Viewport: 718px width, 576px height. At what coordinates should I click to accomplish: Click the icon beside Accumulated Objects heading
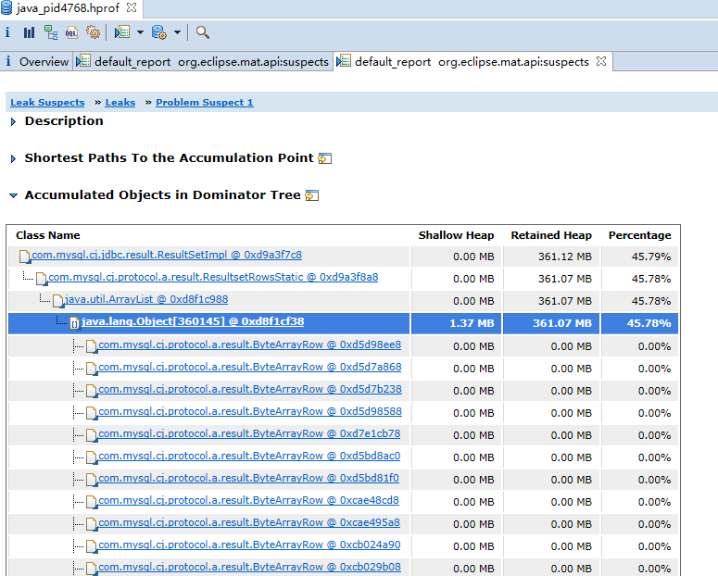(312, 195)
